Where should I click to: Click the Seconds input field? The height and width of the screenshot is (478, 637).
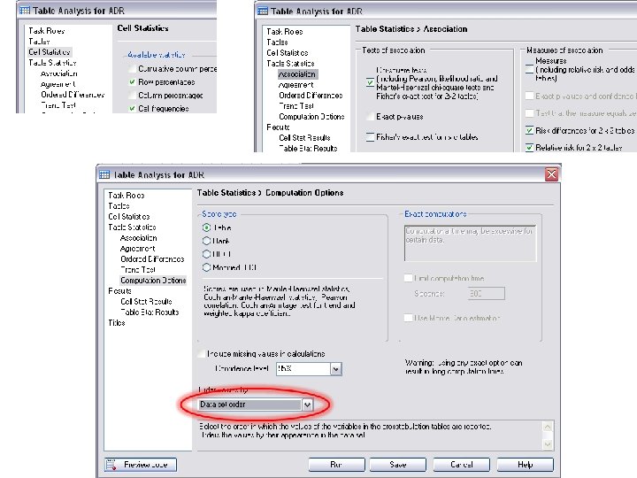[487, 294]
